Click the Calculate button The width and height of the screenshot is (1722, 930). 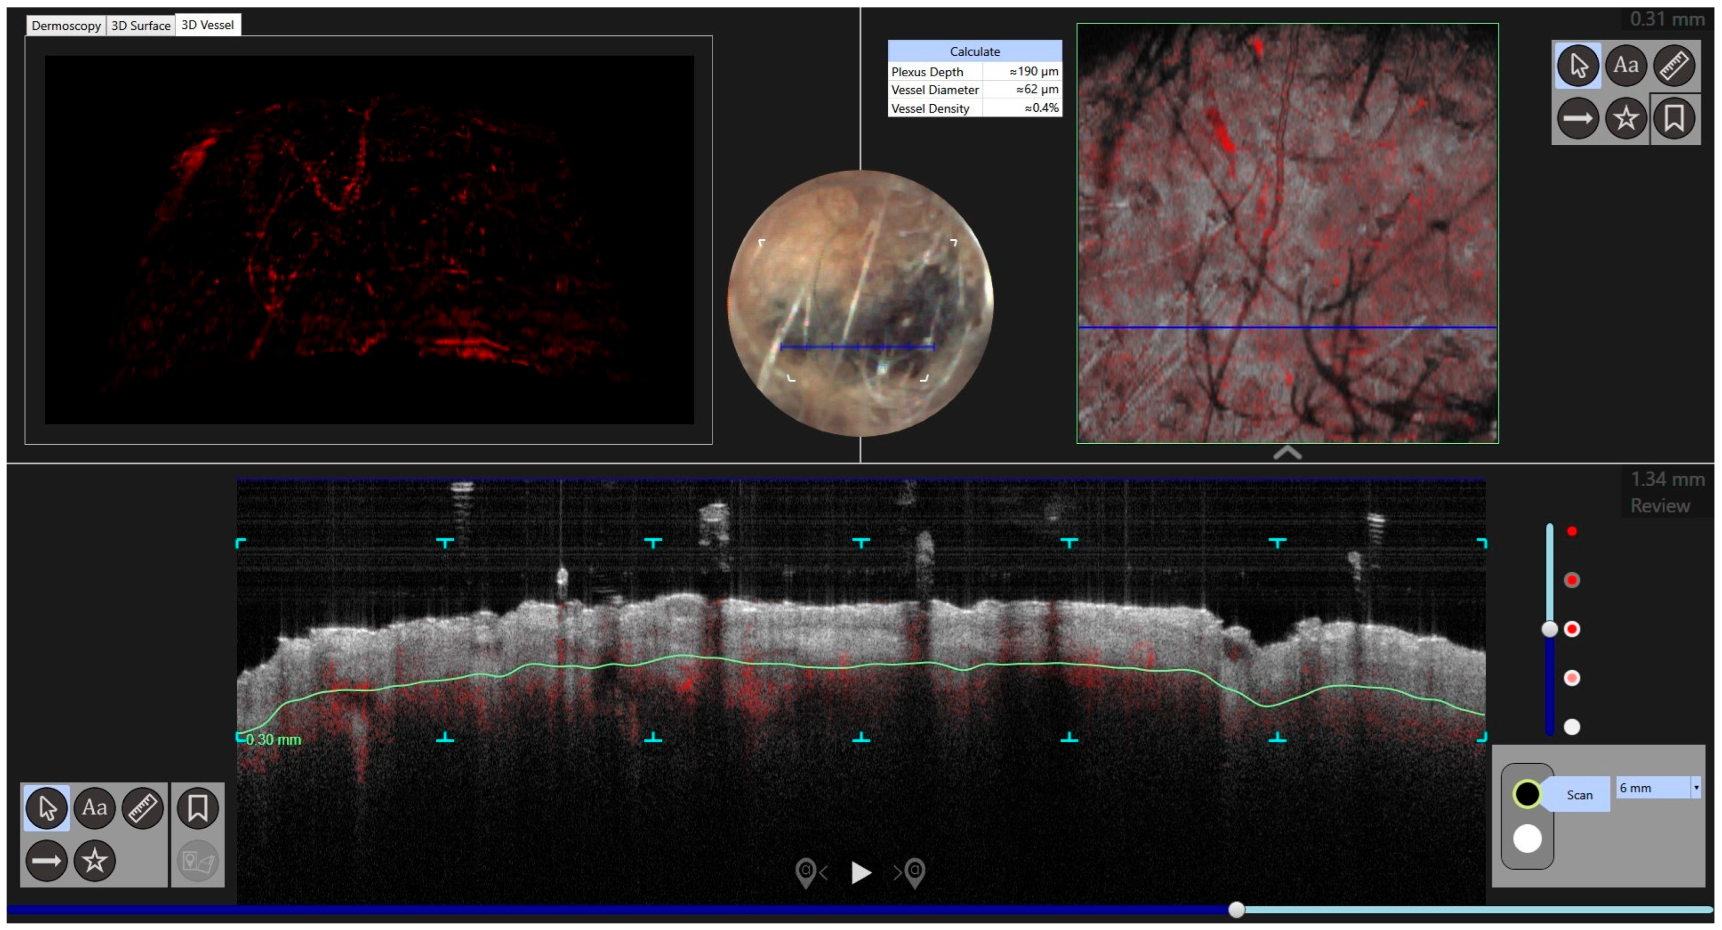(974, 51)
